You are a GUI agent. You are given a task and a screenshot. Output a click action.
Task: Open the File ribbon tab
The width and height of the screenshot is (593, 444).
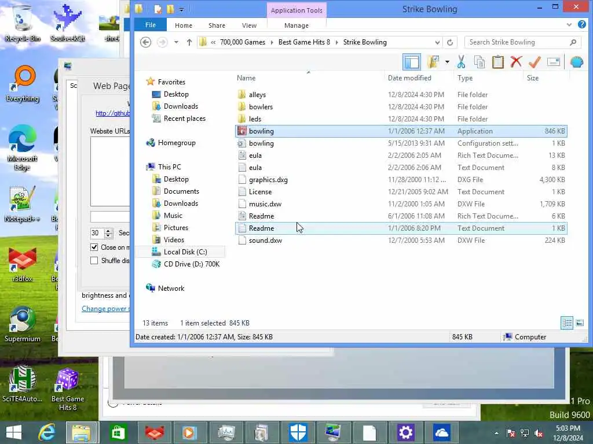tap(150, 25)
